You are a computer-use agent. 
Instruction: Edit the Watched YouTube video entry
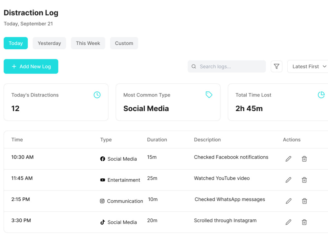coord(288,180)
